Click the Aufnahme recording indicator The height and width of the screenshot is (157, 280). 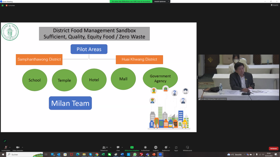tap(10, 5)
